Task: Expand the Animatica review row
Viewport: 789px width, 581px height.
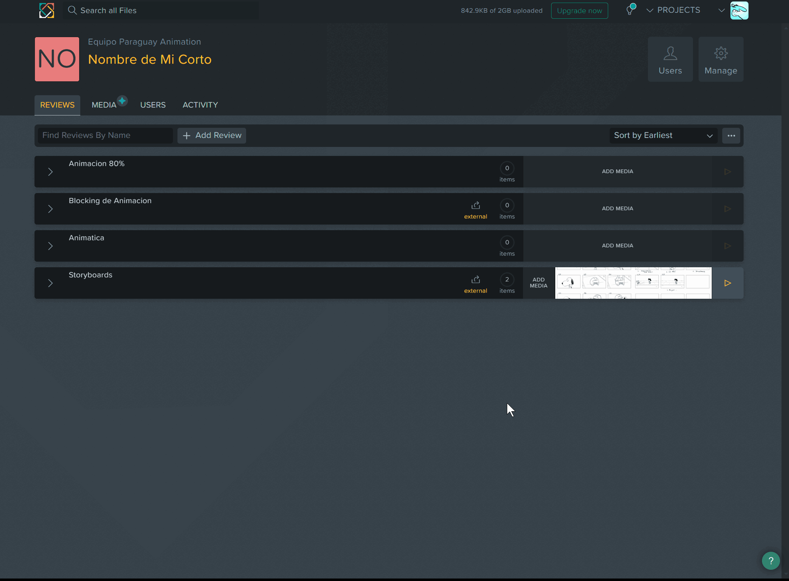Action: click(51, 246)
